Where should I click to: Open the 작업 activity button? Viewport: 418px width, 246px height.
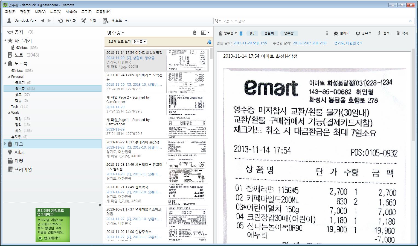click(89, 20)
